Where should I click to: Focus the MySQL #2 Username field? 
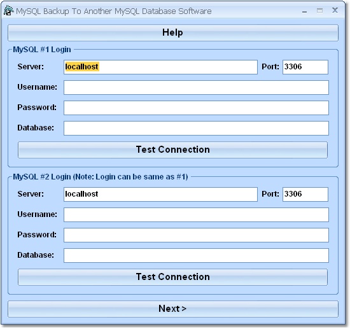(196, 214)
